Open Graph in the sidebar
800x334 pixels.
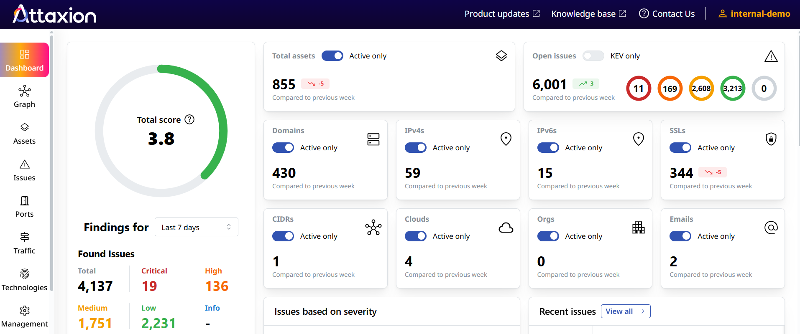pyautogui.click(x=24, y=97)
